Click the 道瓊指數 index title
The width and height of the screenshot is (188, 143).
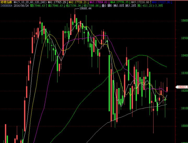(6, 2)
